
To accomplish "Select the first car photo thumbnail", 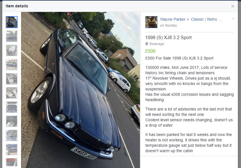I will [12, 22].
